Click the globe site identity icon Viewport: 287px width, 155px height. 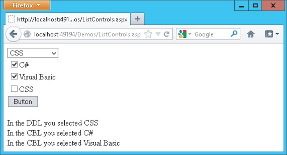point(27,34)
